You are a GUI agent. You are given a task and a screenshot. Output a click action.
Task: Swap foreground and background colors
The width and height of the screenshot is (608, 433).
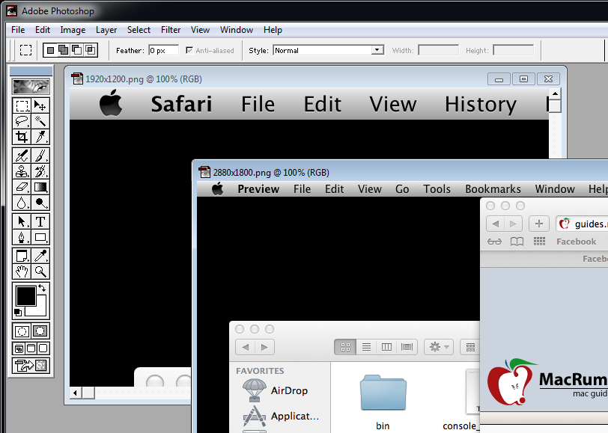(42, 288)
